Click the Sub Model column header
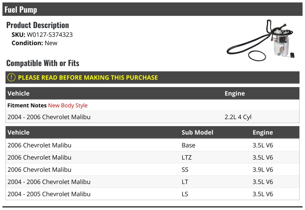305x210 pixels. pyautogui.click(x=197, y=132)
